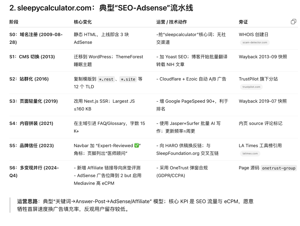300x226 pixels.
Task: Click the "核心变化" column header
Action: click(x=83, y=22)
